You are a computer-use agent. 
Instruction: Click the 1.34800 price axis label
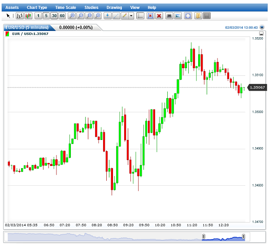[257, 185]
